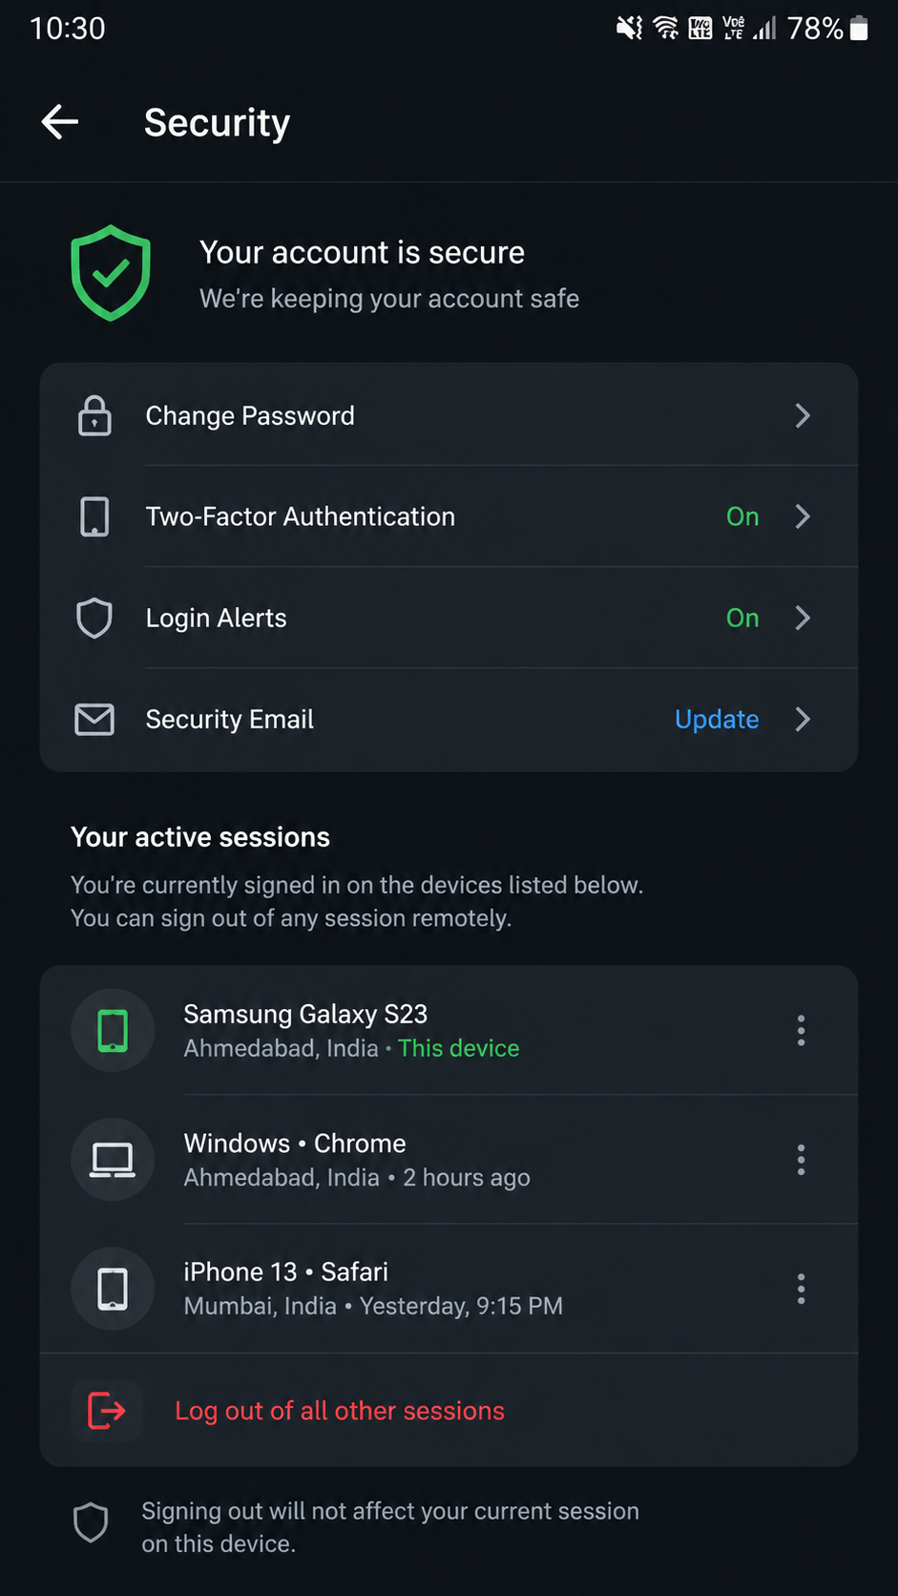Tap the envelope icon beside Security Email
The height and width of the screenshot is (1596, 898).
[x=94, y=719]
